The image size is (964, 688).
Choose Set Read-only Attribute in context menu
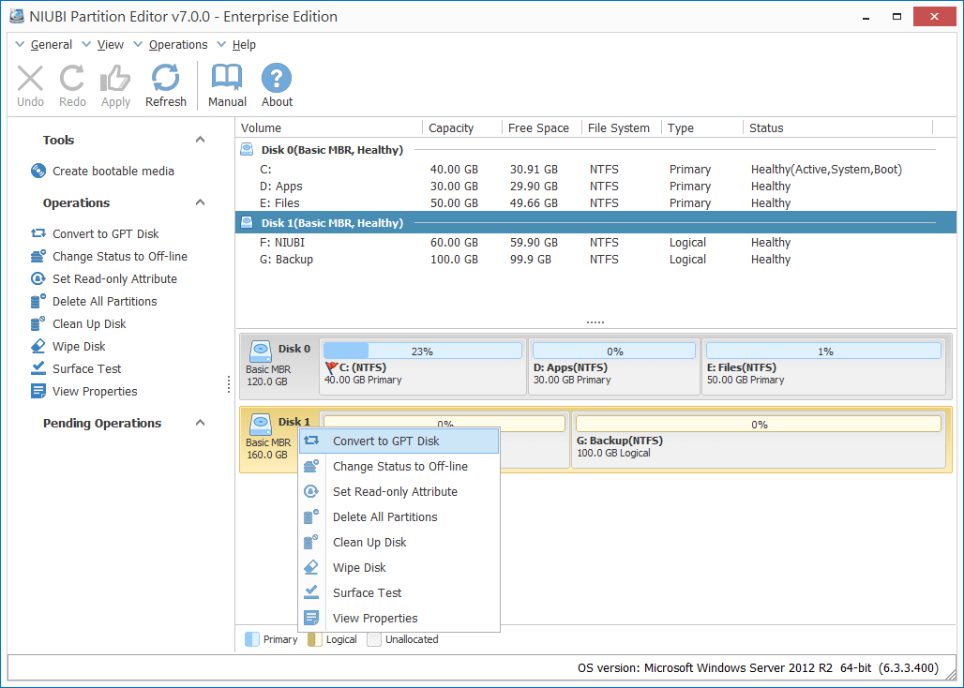(399, 491)
